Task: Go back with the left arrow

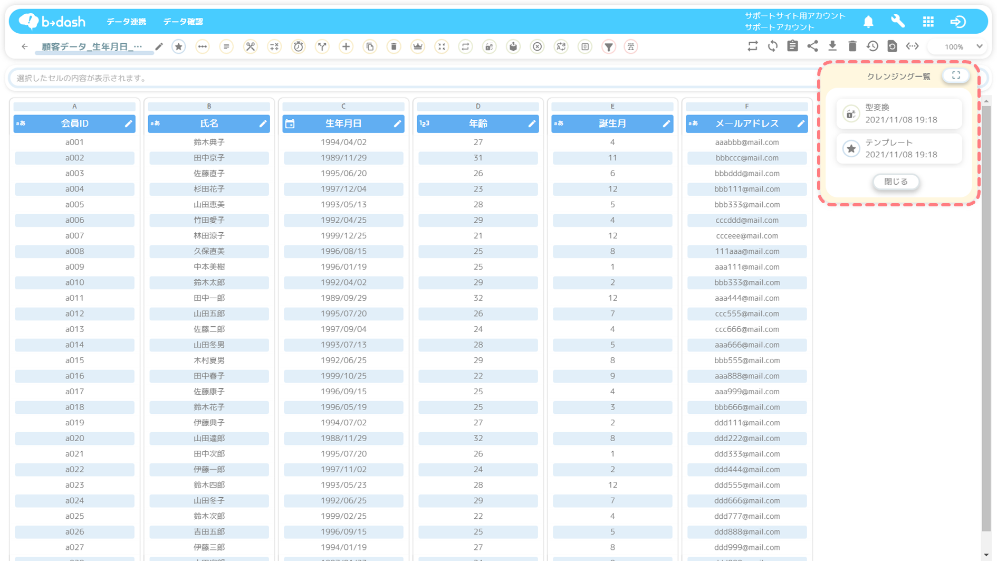Action: point(25,46)
